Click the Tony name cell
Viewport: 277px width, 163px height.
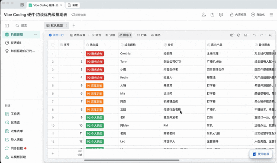coord(140,61)
